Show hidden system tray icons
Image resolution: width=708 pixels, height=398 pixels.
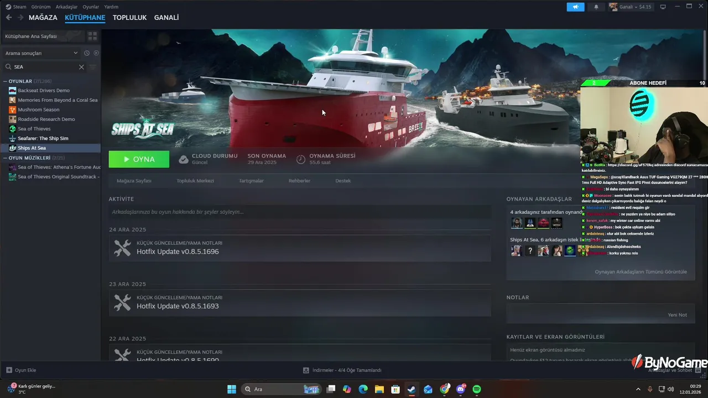(639, 389)
